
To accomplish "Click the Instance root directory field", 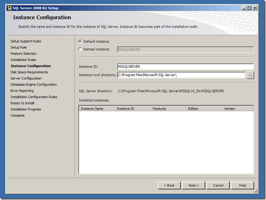I will 181,75.
